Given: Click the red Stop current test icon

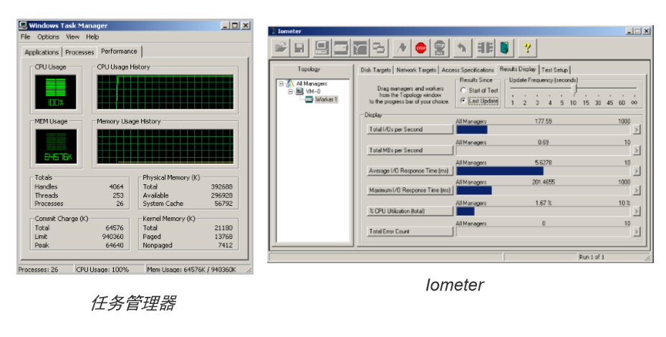Looking at the screenshot, I should (421, 47).
